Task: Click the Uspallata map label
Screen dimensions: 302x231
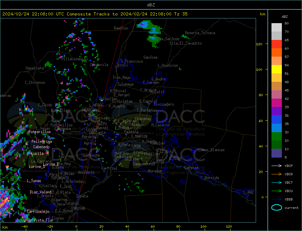Action: (x=35, y=68)
